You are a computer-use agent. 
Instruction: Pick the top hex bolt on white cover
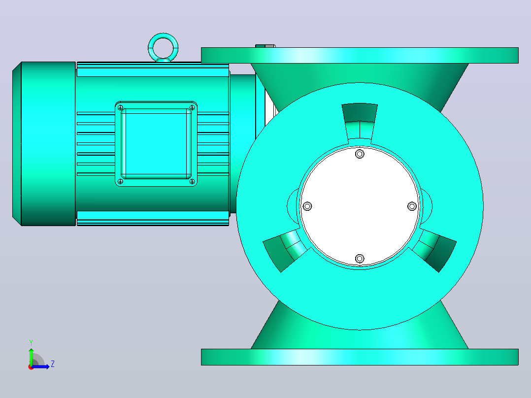[360, 154]
